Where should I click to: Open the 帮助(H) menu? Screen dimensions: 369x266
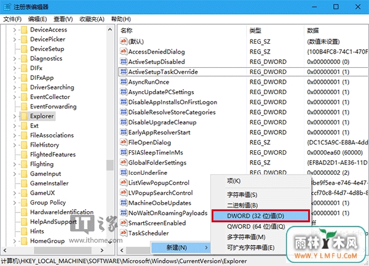[x=121, y=19]
